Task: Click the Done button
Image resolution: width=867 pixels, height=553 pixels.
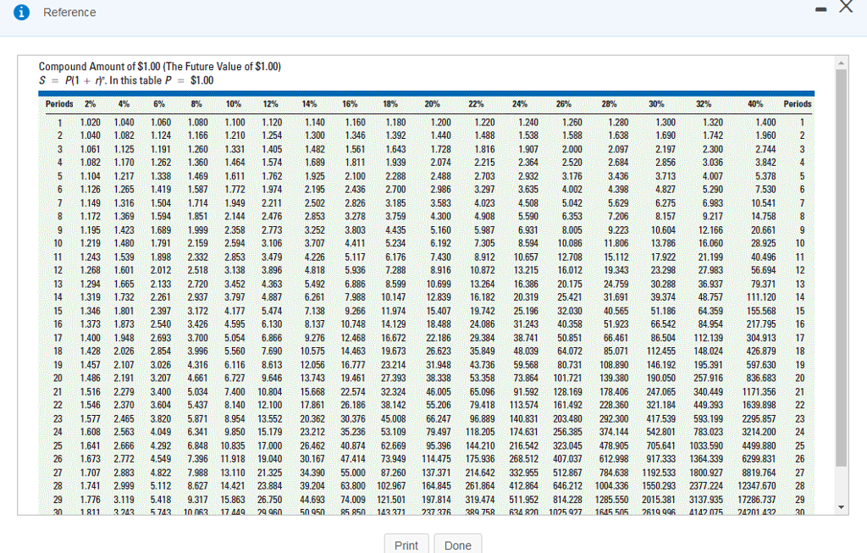Action: 458,545
